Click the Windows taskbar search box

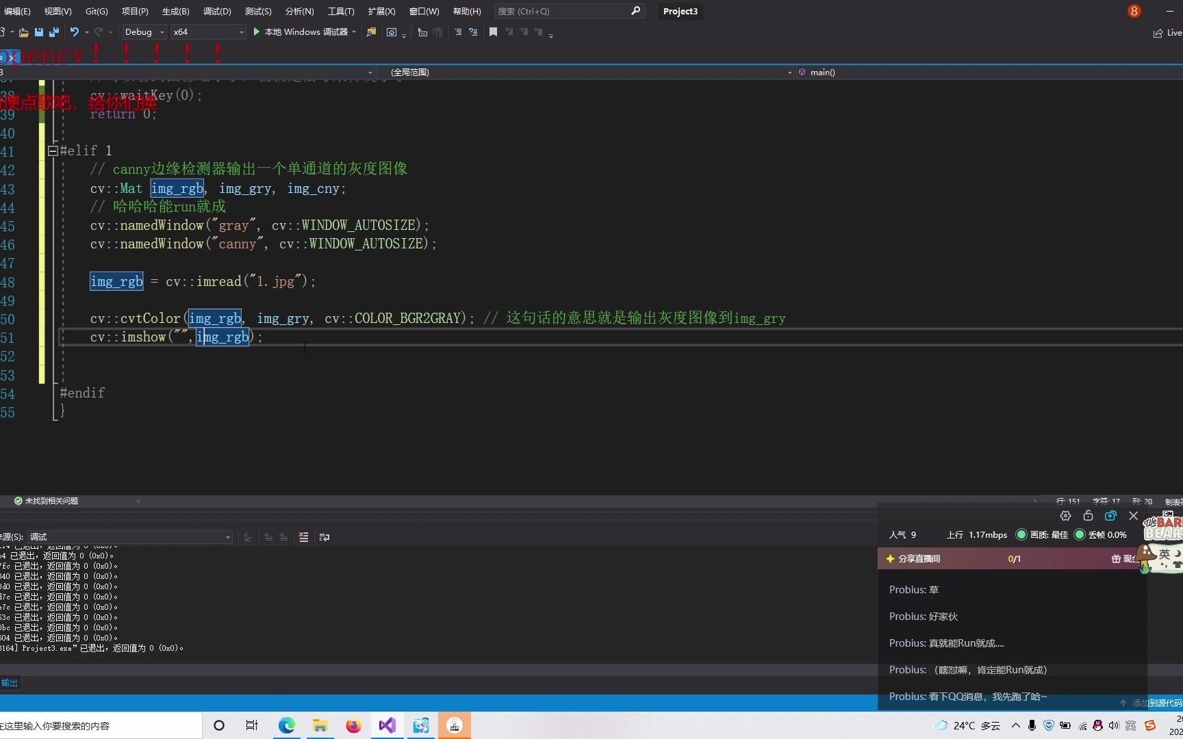click(101, 725)
